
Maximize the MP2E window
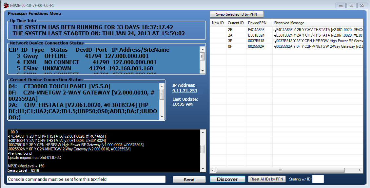351,6
